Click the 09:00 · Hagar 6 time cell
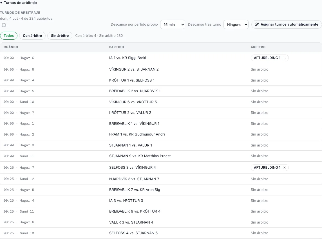Image resolution: width=322 pixels, height=239 pixels. (x=19, y=58)
